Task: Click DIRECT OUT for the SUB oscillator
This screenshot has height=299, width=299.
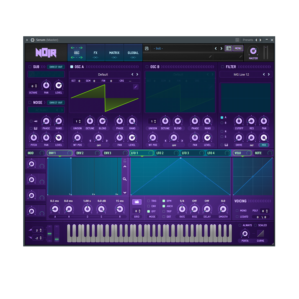Action: pos(56,67)
